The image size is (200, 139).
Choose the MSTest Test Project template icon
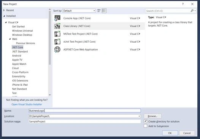point(57,34)
